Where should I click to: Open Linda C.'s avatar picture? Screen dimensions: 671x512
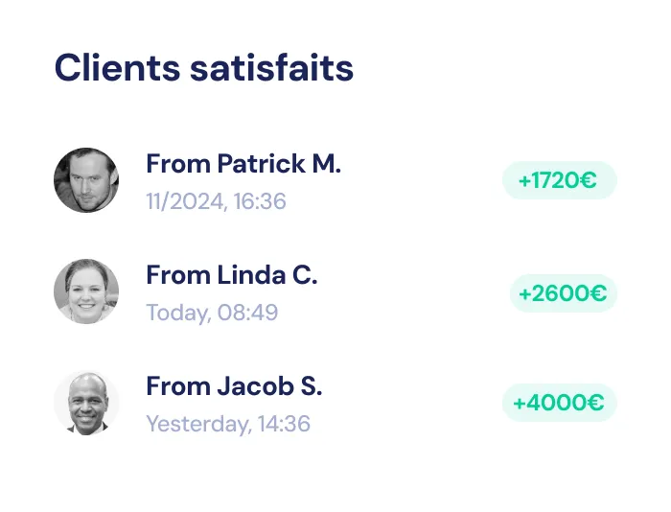tap(86, 291)
